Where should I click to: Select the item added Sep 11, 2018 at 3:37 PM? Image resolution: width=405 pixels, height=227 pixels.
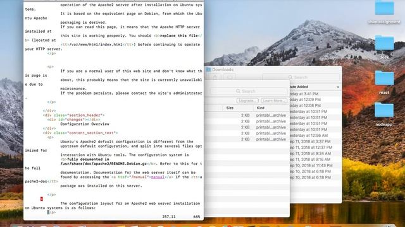[x=315, y=141]
